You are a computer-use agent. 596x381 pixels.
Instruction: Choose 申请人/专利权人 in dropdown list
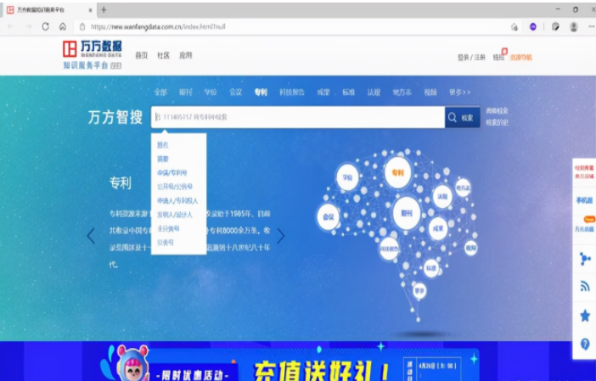pos(177,201)
